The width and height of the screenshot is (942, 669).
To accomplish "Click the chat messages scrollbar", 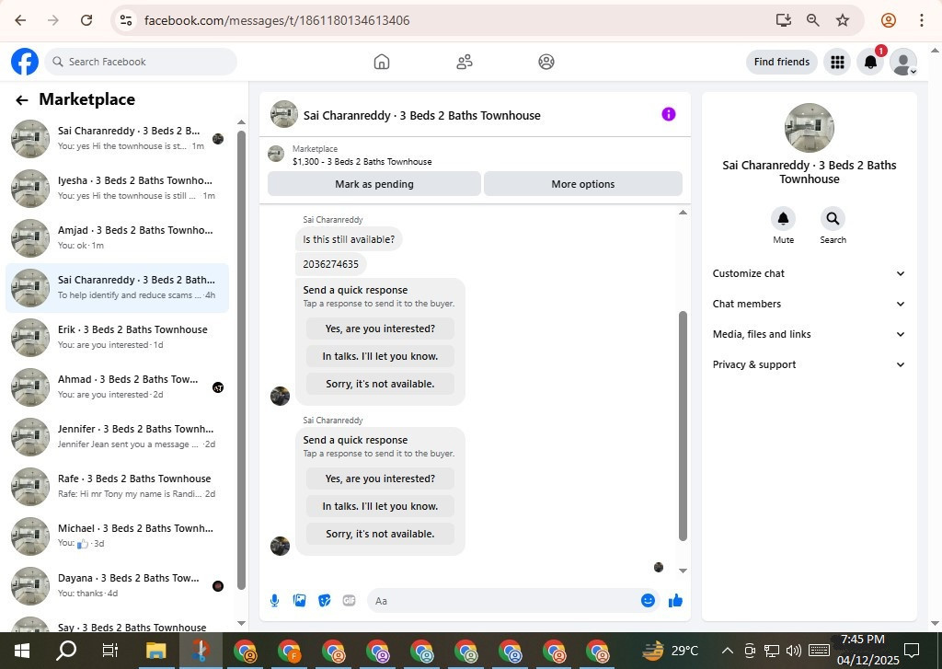I will [x=683, y=425].
